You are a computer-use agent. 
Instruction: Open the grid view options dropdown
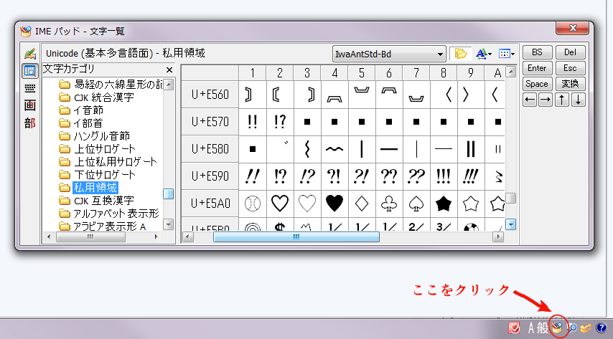[507, 54]
